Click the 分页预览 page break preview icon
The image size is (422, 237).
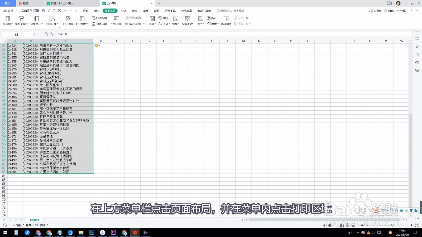tap(116, 19)
